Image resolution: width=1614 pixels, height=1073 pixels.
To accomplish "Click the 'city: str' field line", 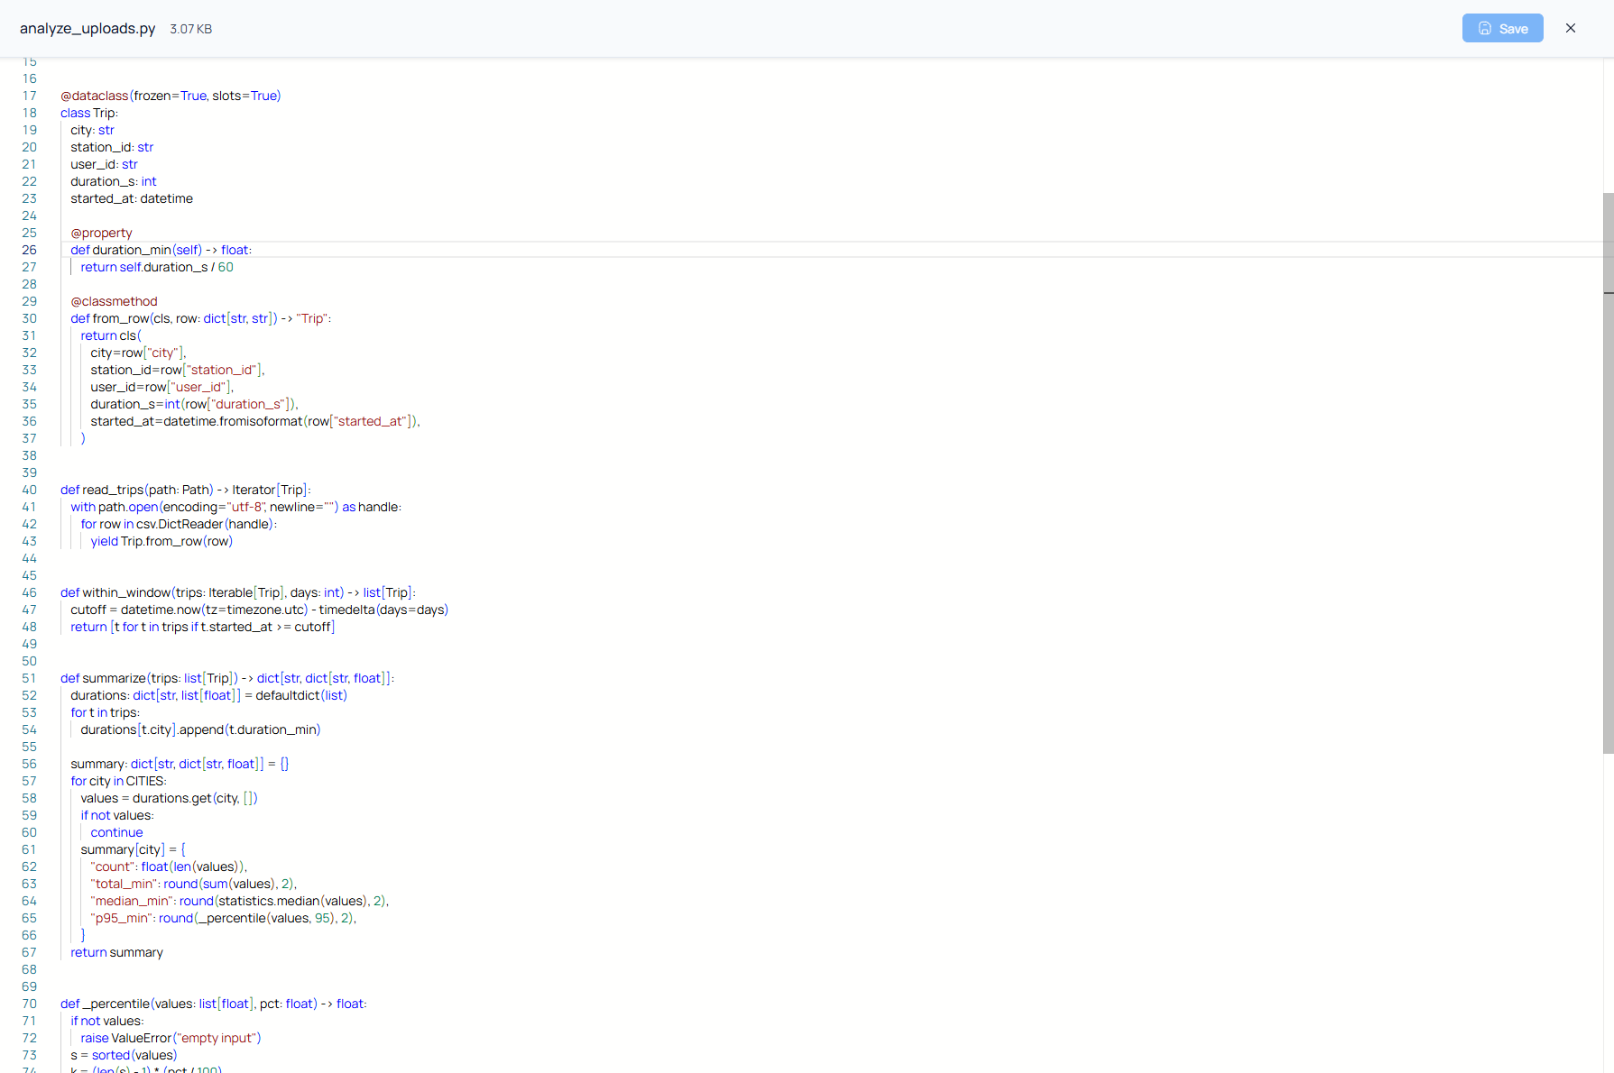I will [x=92, y=130].
